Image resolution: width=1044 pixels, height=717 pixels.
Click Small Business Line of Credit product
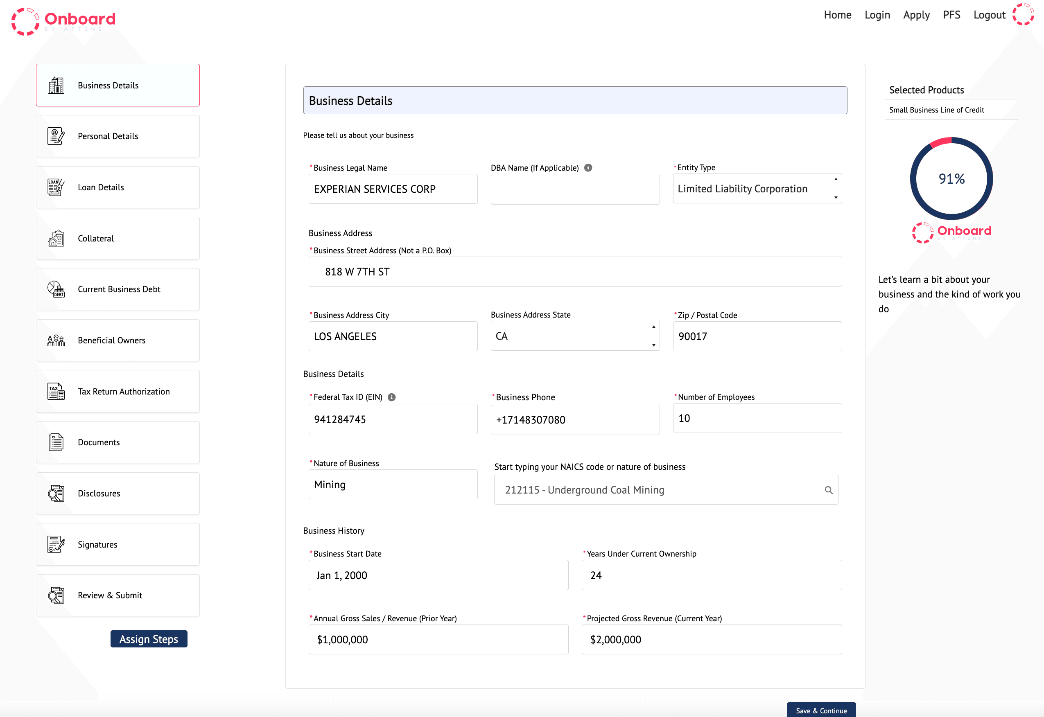click(x=936, y=110)
